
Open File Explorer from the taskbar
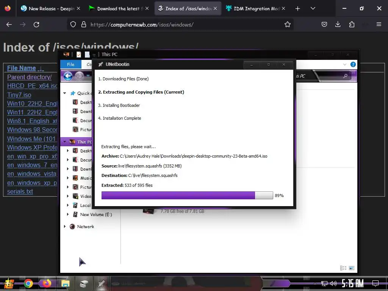[65, 283]
